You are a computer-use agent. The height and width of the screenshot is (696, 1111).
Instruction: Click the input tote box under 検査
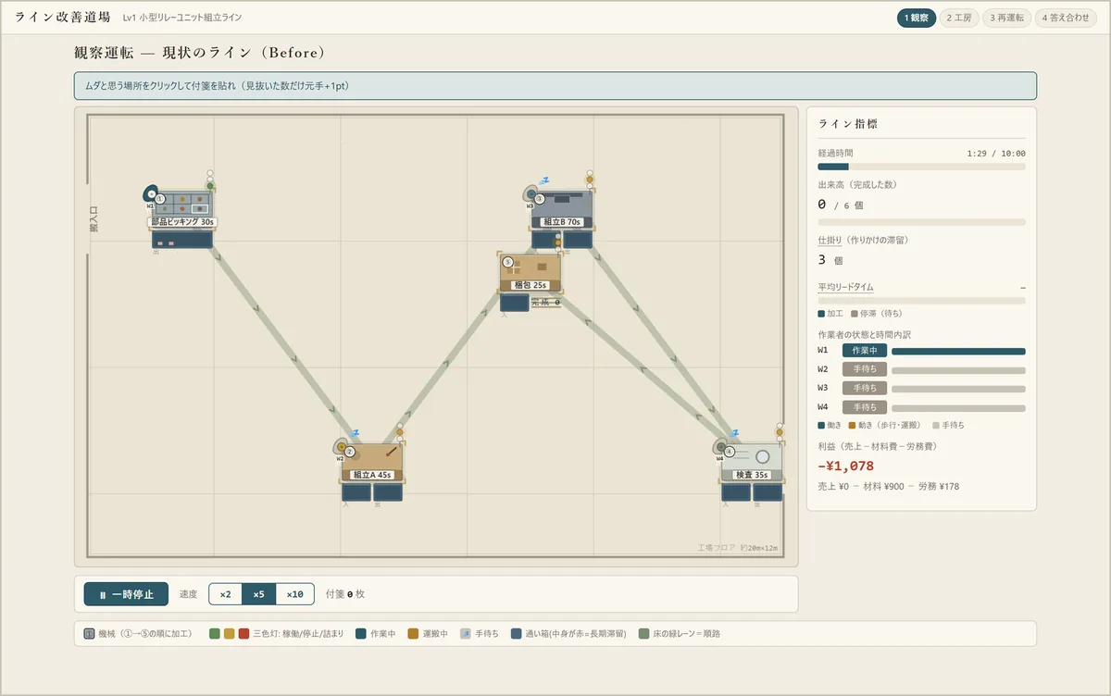(x=736, y=491)
